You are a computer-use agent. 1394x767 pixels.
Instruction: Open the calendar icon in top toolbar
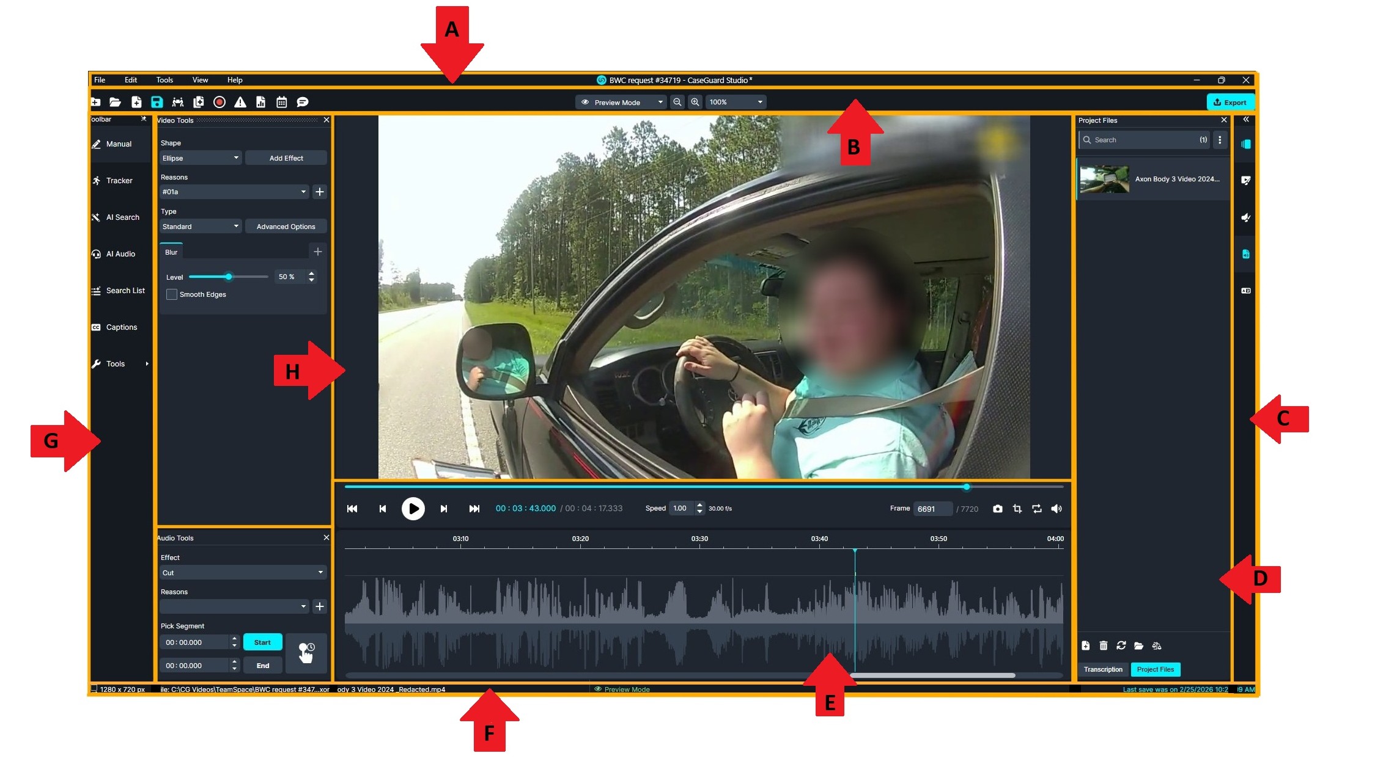click(281, 102)
